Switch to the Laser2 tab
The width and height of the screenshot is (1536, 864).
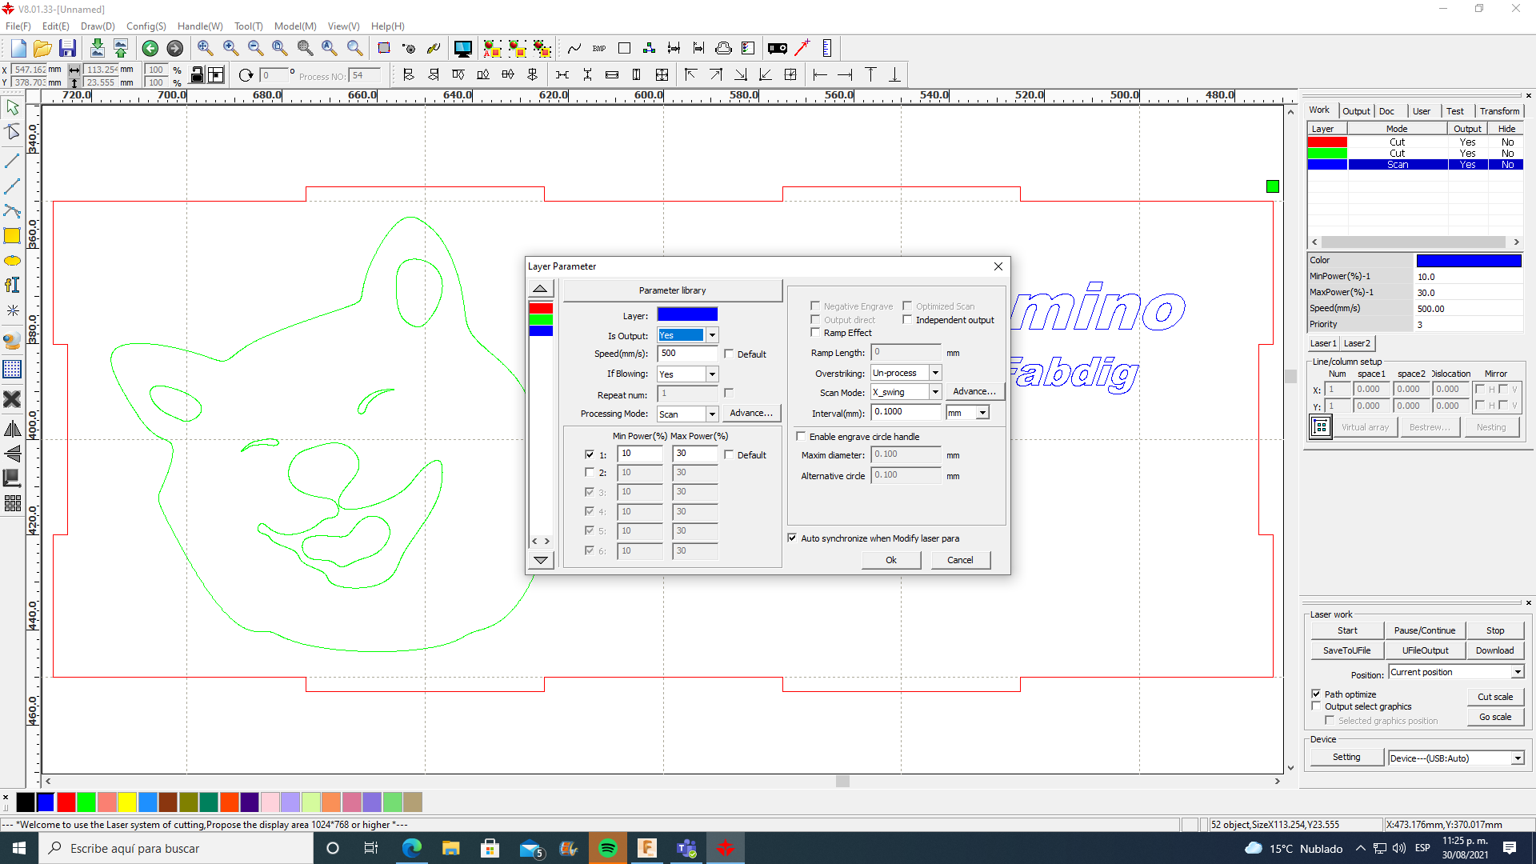[1357, 343]
